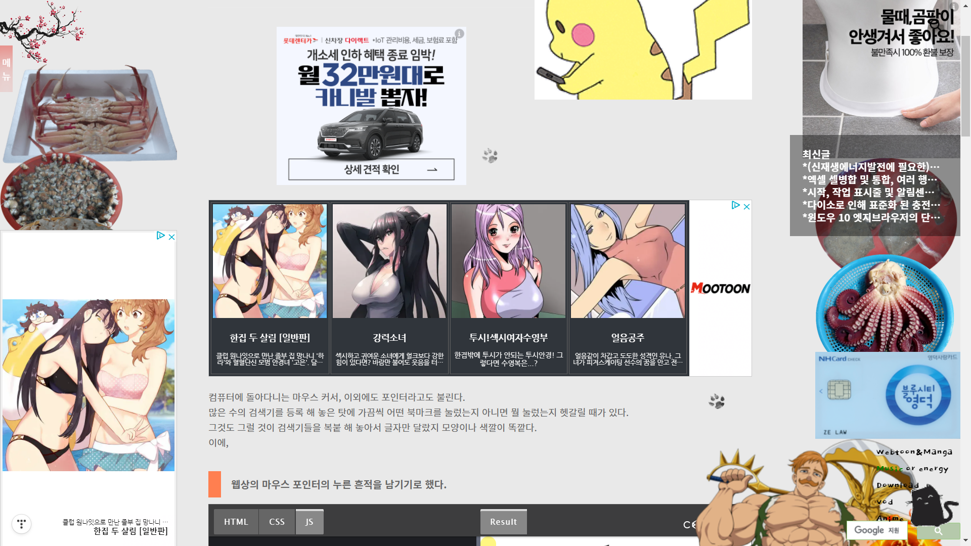971x546 pixels.
Task: Select the JS code tab
Action: (x=309, y=522)
